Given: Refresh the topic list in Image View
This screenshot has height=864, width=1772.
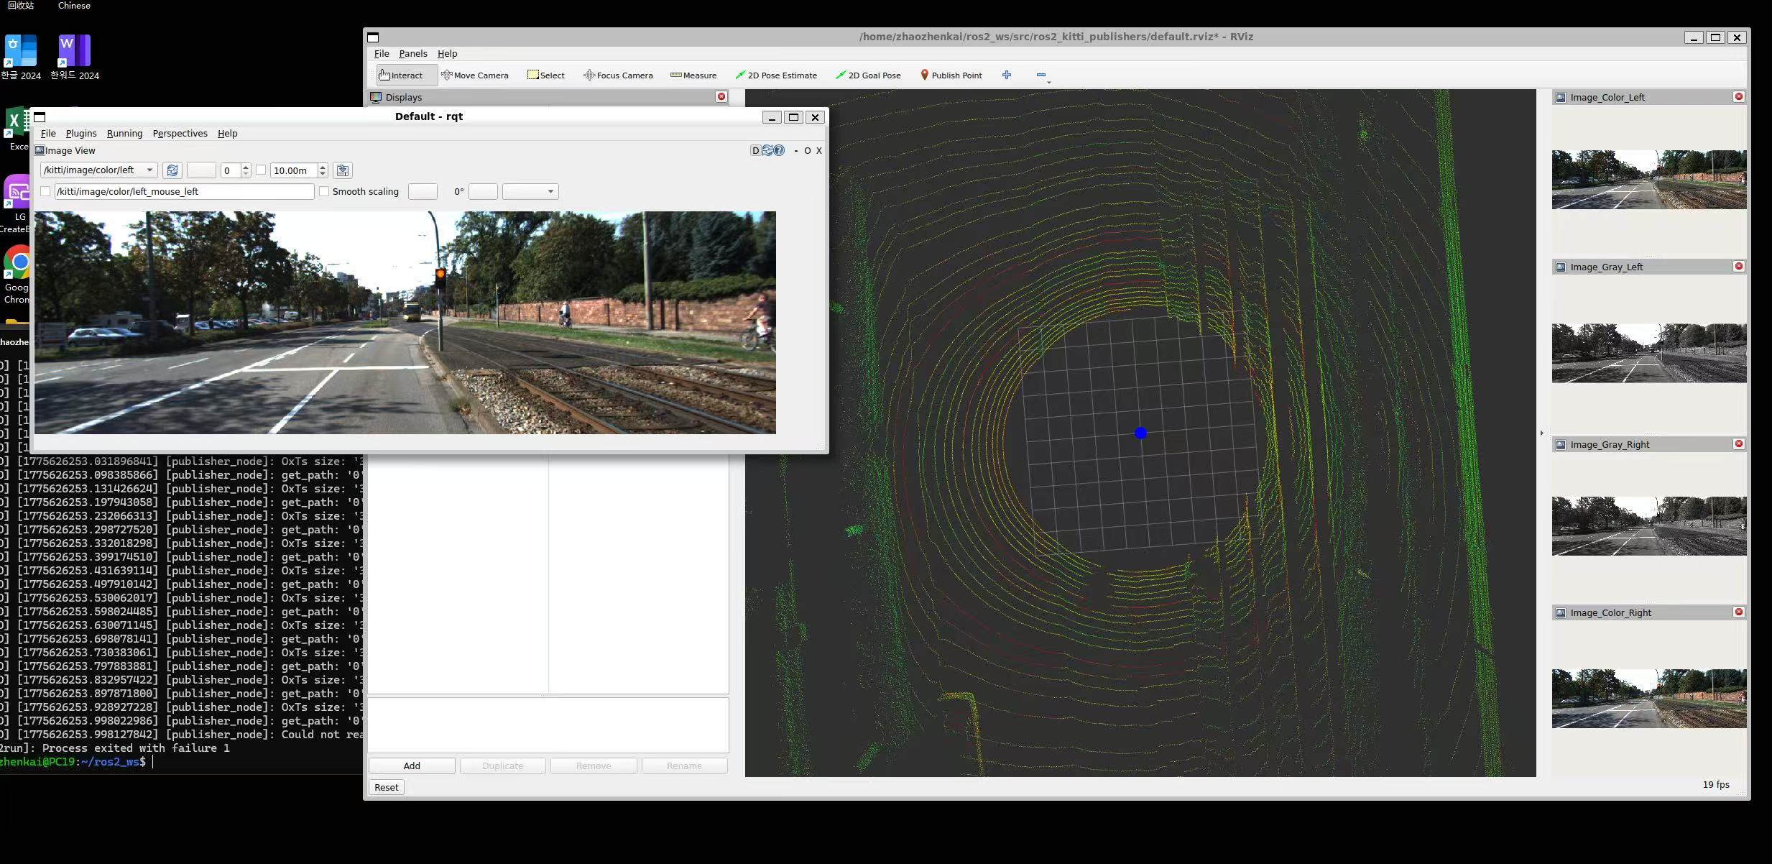Looking at the screenshot, I should coord(172,170).
